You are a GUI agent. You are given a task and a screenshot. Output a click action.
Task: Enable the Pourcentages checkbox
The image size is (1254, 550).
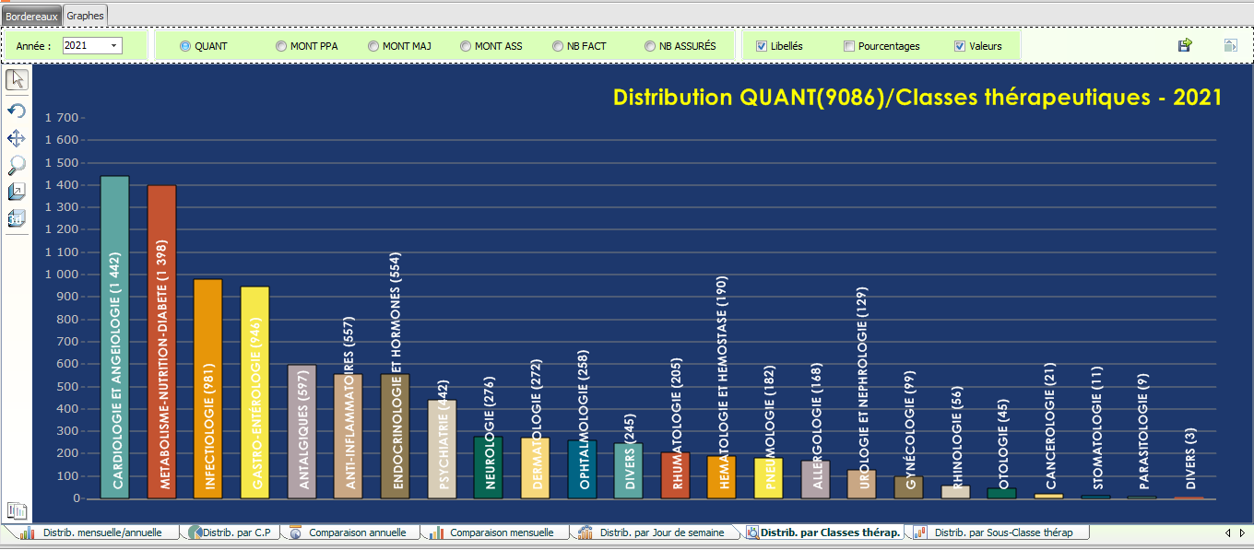(849, 46)
